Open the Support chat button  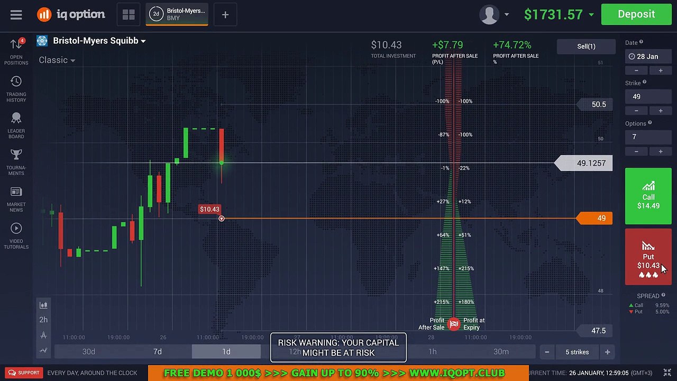[x=24, y=373]
